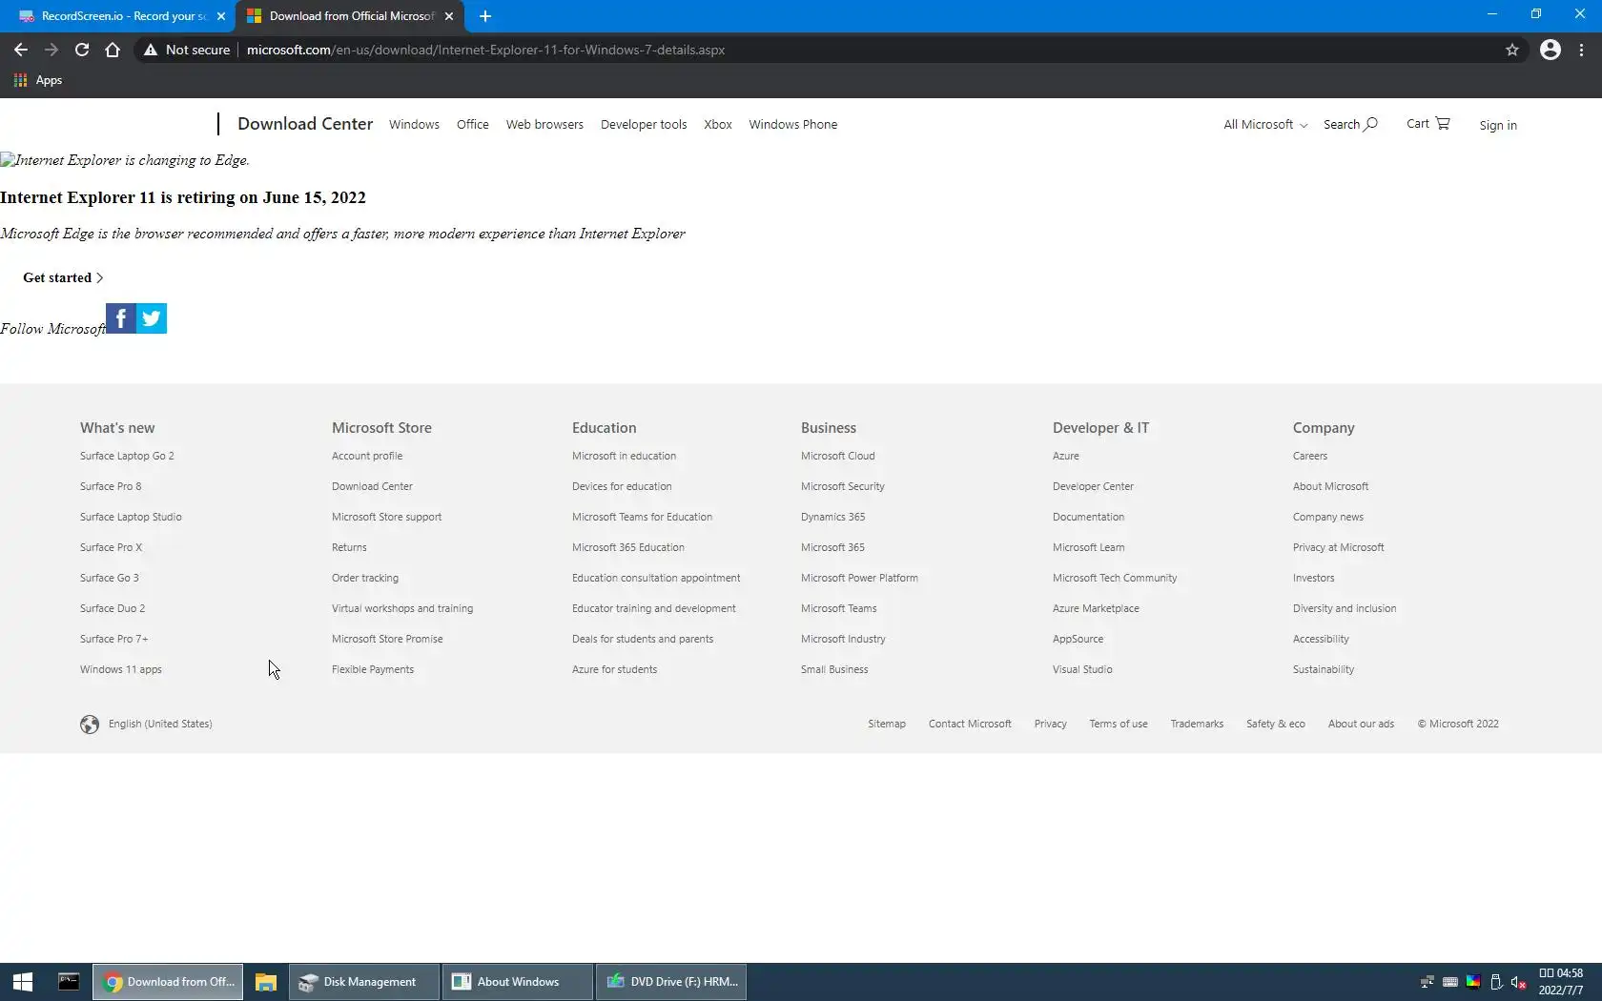Open the Microsoft Cloud link
The height and width of the screenshot is (1001, 1602).
pos(838,456)
